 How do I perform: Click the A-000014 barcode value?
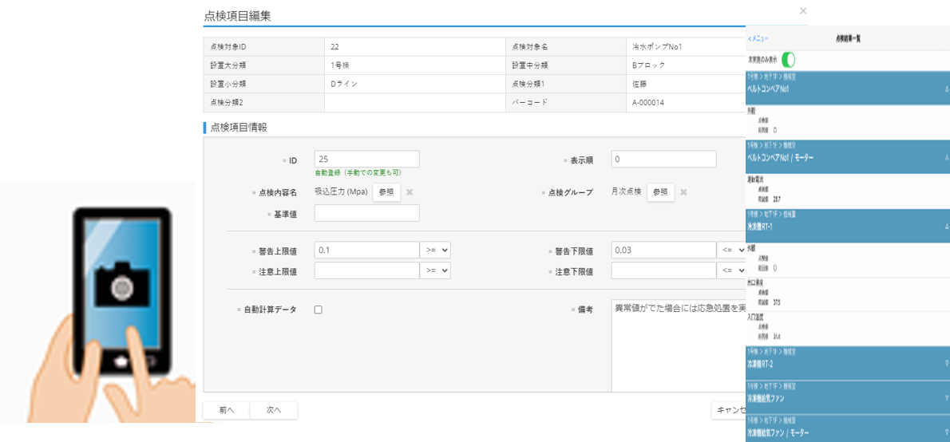[648, 102]
